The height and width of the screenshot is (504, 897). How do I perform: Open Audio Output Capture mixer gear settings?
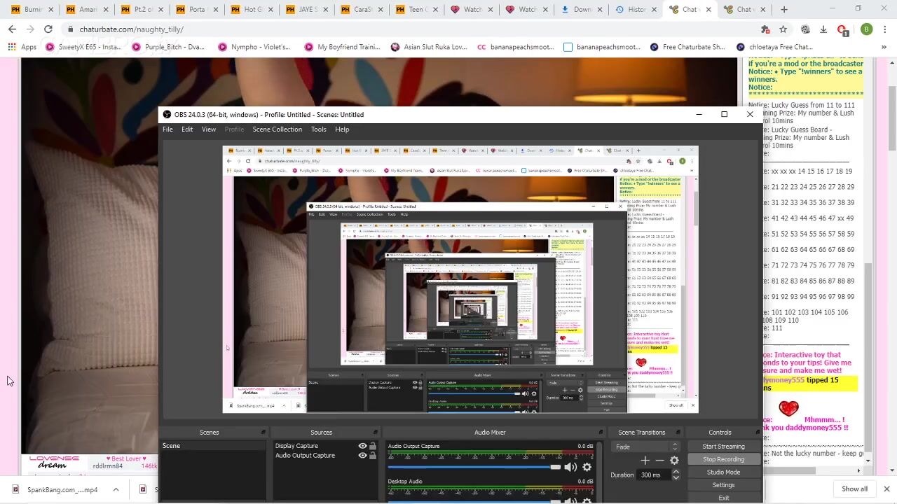click(587, 468)
